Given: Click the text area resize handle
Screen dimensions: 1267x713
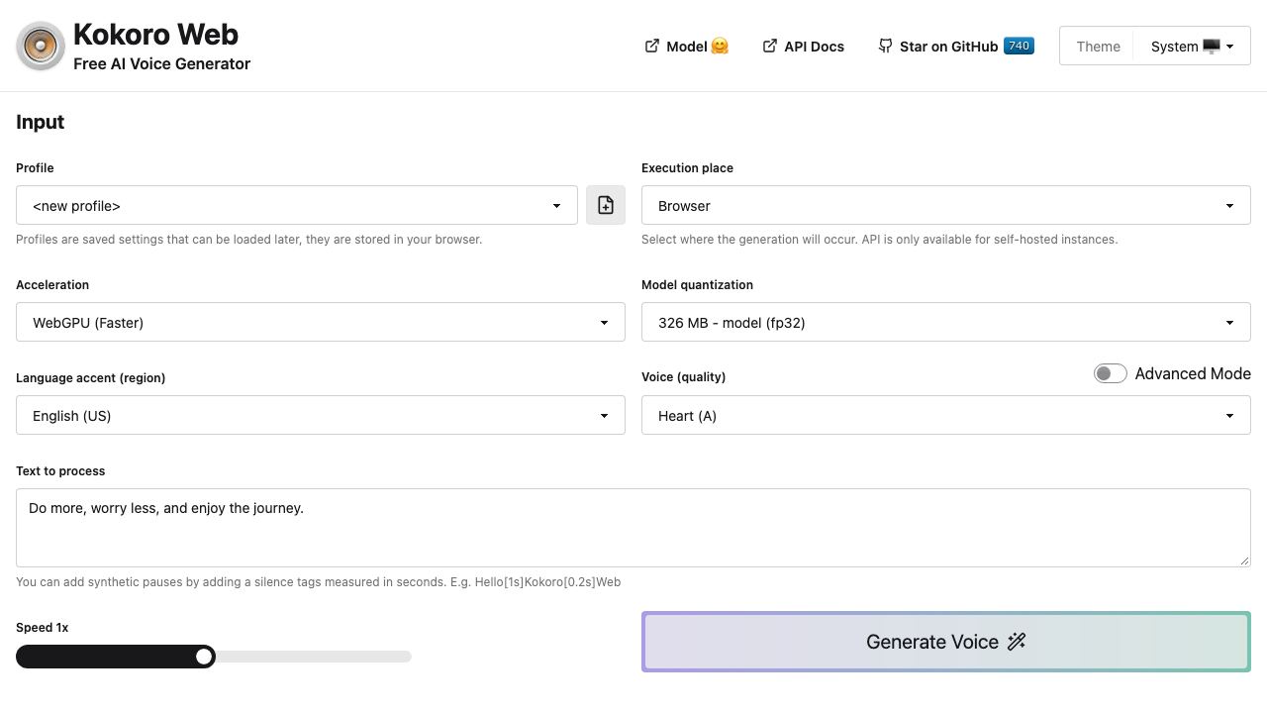Looking at the screenshot, I should pyautogui.click(x=1244, y=560).
